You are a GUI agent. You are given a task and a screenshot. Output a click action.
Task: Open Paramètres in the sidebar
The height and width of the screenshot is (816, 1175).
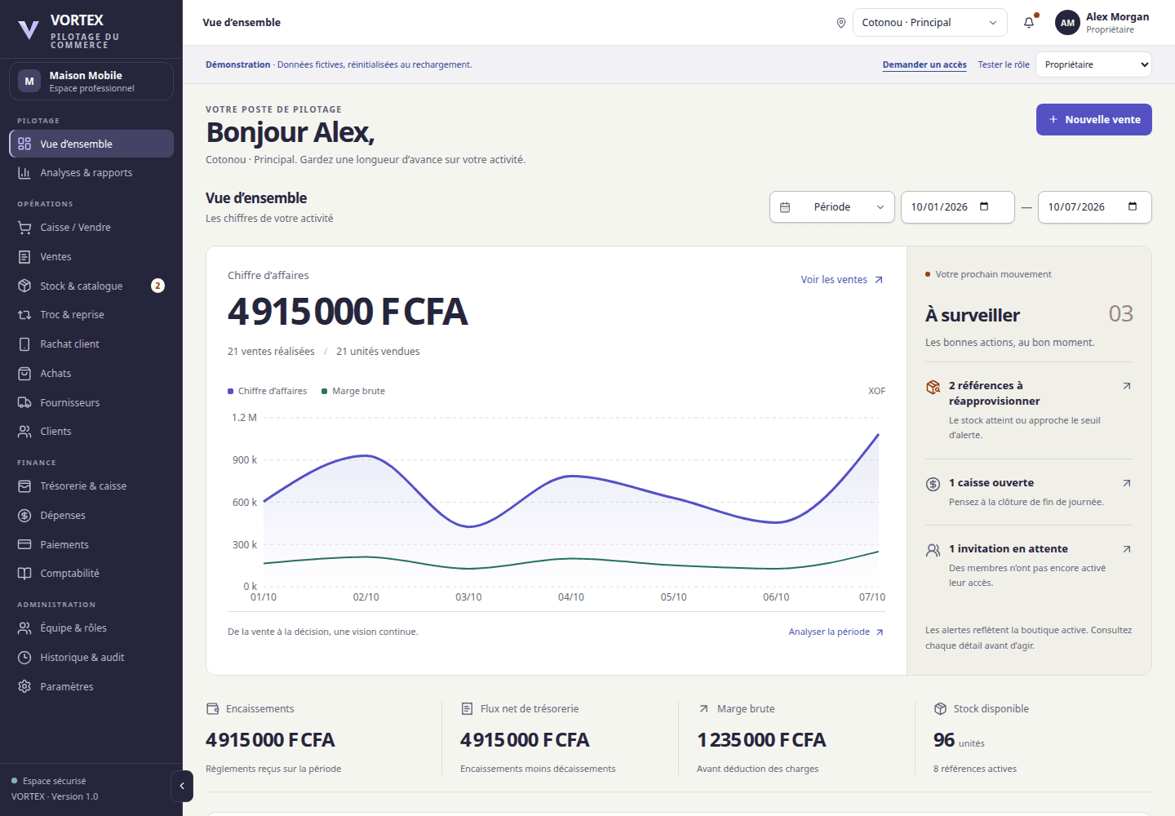(x=91, y=687)
